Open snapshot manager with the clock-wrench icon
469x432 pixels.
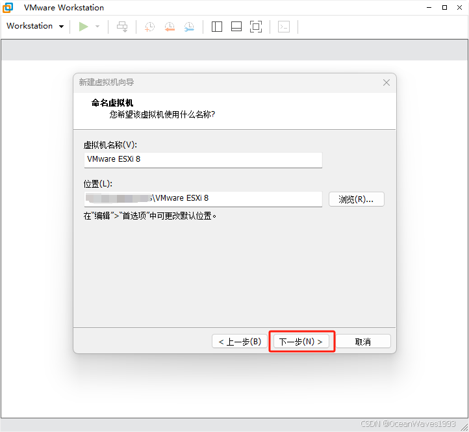189,27
